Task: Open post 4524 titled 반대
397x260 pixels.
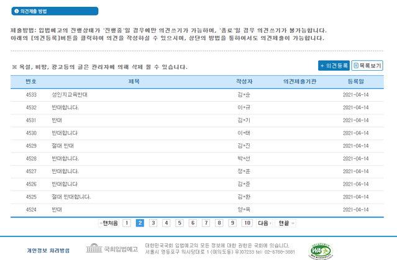Action: pos(57,210)
